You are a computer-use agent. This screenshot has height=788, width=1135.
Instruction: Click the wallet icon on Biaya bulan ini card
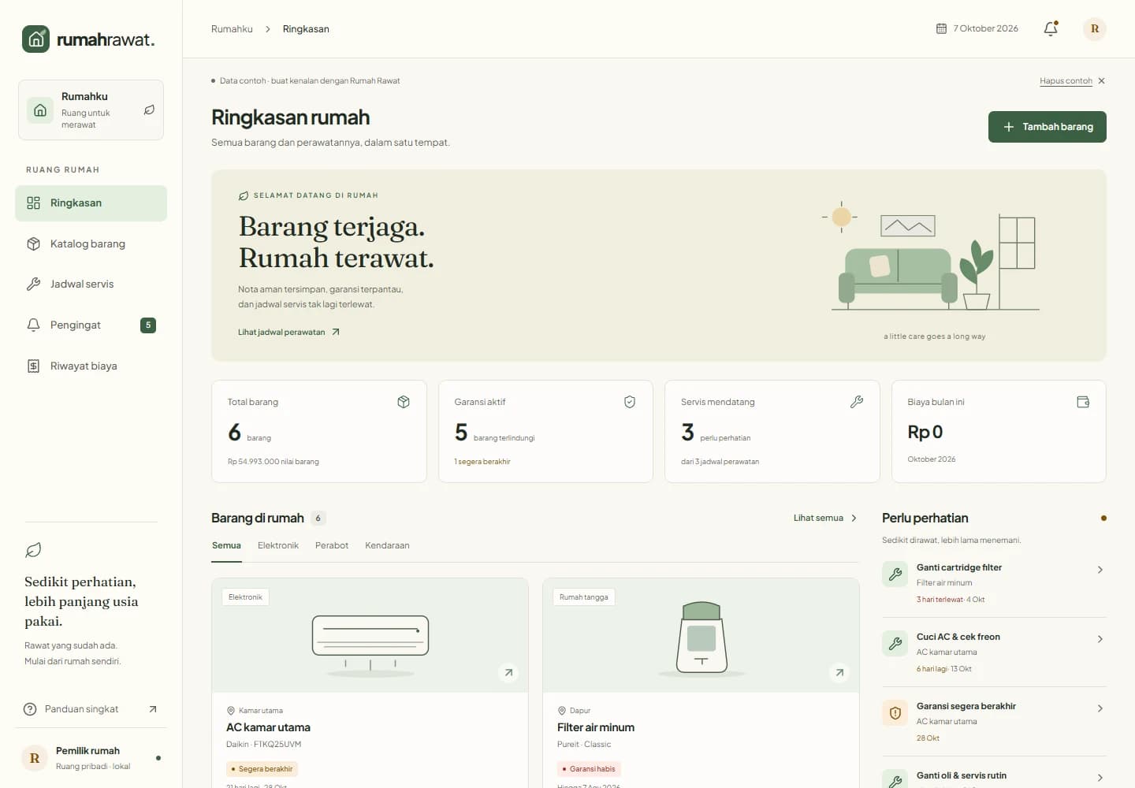[x=1083, y=402]
